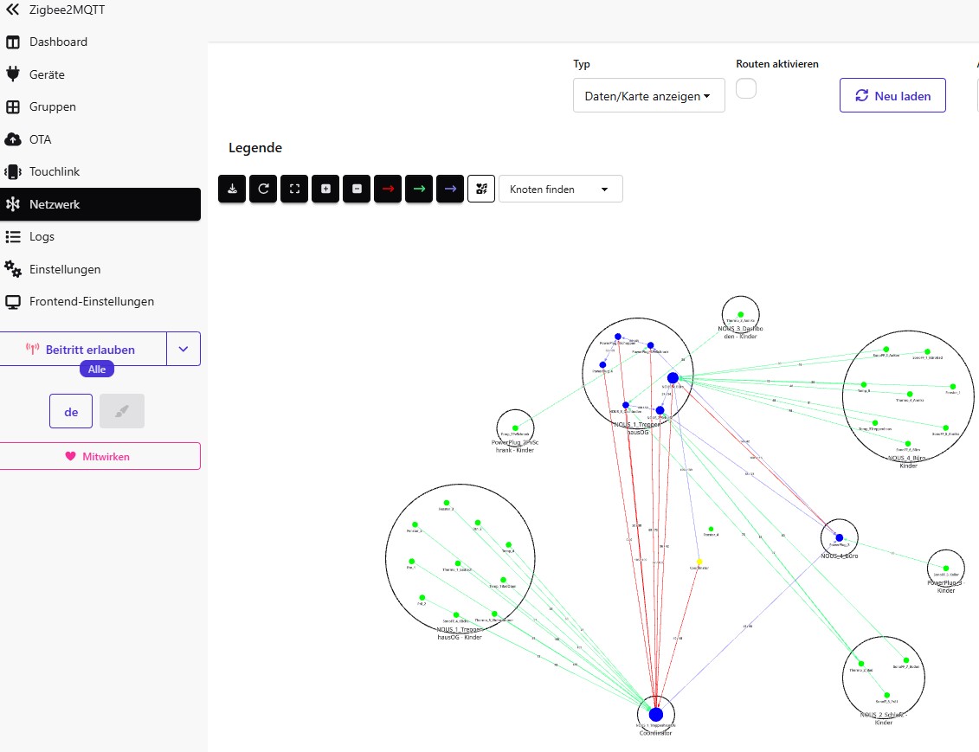The width and height of the screenshot is (979, 752).
Task: Click the Mitwirken button
Action: click(100, 456)
